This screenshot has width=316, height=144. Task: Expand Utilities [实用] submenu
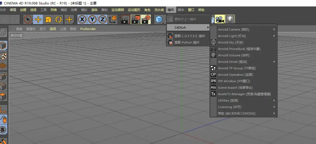243,100
